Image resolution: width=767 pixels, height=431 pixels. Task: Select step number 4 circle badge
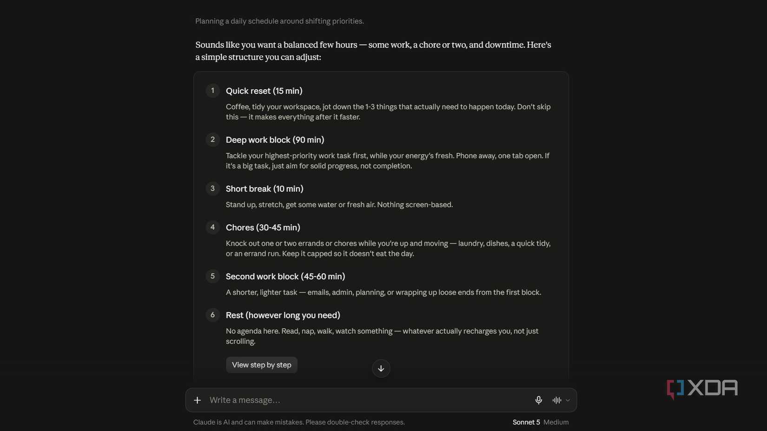pyautogui.click(x=212, y=227)
